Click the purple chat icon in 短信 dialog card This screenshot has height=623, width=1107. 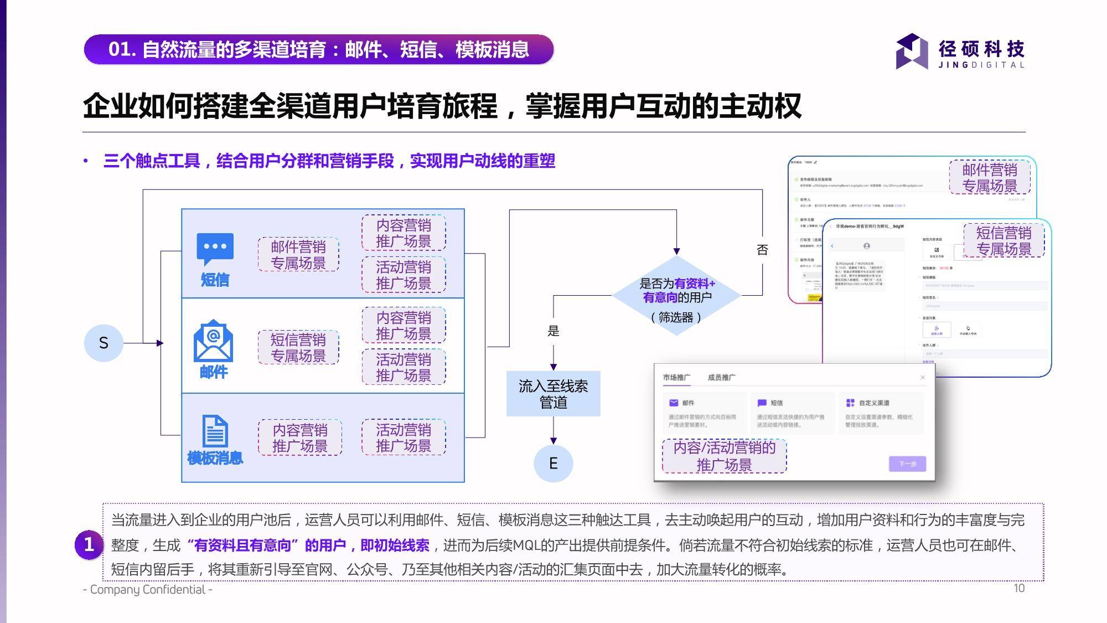pos(762,403)
